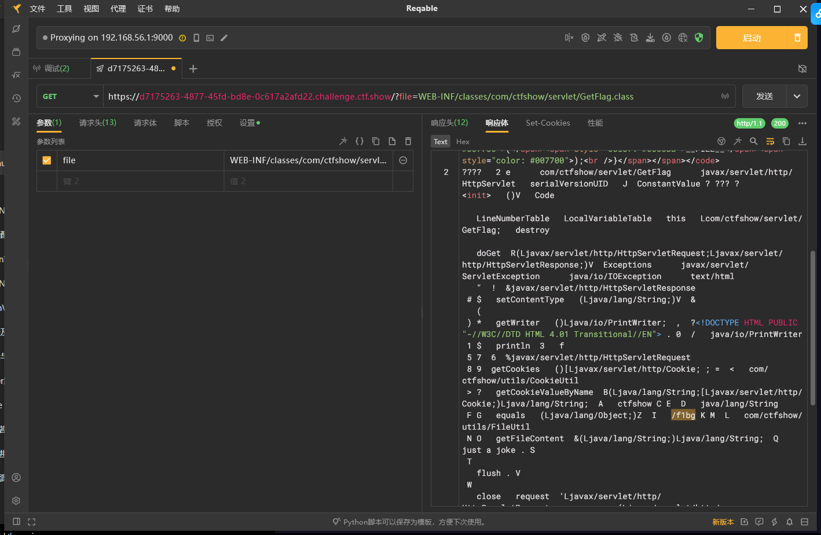This screenshot has width=821, height=535.
Task: Click the crossed-cursor icon in proxy toolbar
Action: (569, 38)
